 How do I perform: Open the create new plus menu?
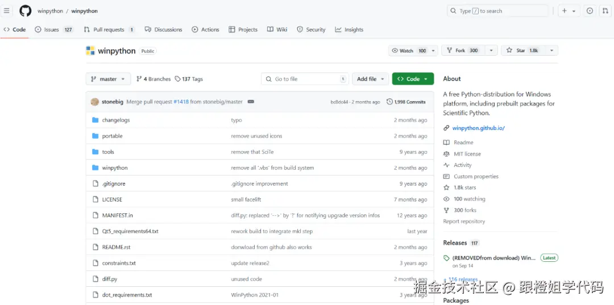pos(569,11)
